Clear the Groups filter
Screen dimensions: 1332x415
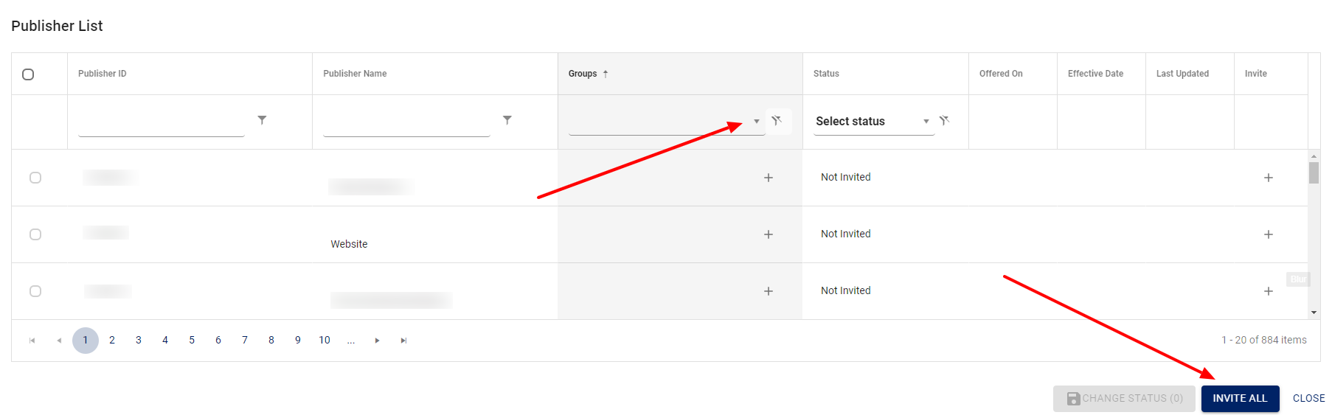(x=777, y=121)
